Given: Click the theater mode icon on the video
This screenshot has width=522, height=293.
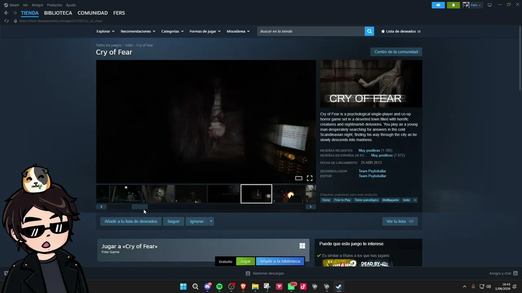Looking at the screenshot, I should click(x=299, y=178).
